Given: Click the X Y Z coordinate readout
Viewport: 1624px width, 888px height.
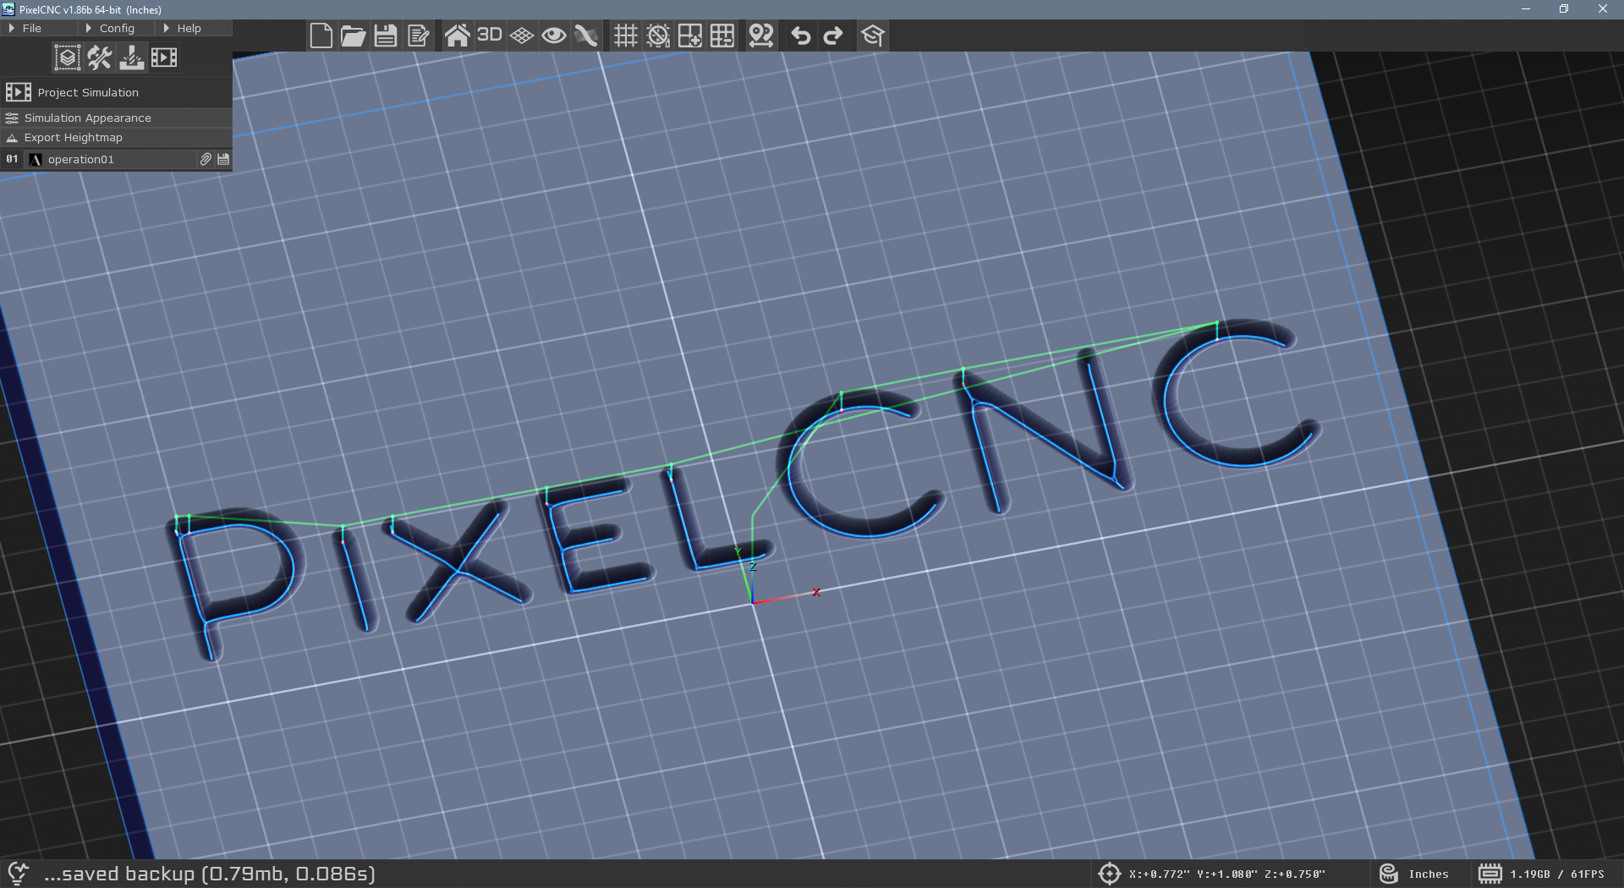Looking at the screenshot, I should pyautogui.click(x=1227, y=874).
